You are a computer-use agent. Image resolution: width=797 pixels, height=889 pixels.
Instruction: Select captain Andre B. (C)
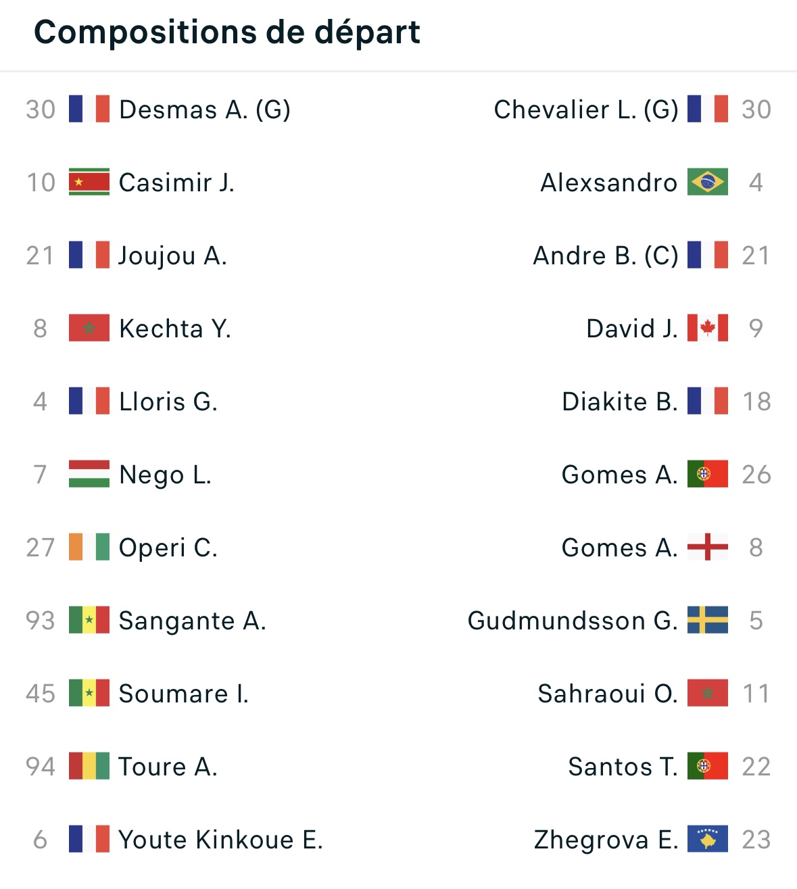(x=606, y=256)
